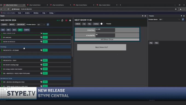Toggle OV-1 device on PRESENTER - TONY row
This screenshot has height=105, width=186.
pyautogui.click(x=45, y=60)
